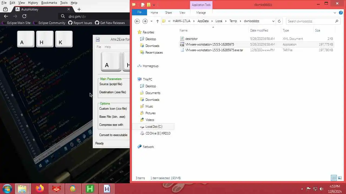The width and height of the screenshot is (346, 194).
Task: Select Favorites in navigation pane
Action: [x=148, y=32]
